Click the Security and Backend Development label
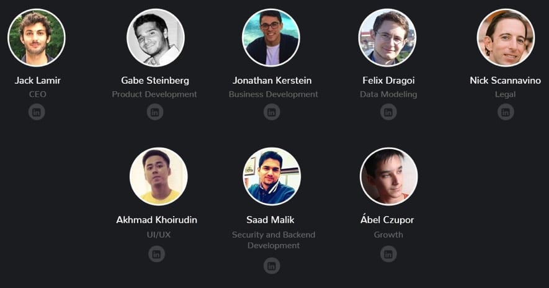 [x=274, y=240]
